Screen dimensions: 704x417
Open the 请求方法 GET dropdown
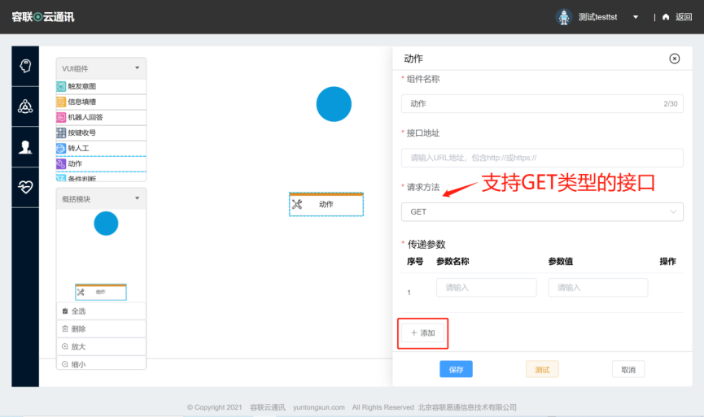(x=542, y=211)
